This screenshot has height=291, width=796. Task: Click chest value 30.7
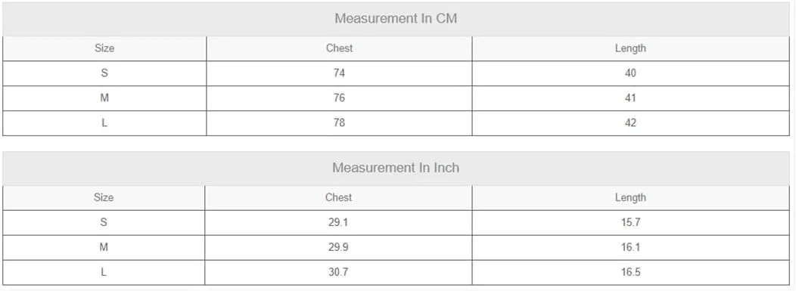tap(339, 272)
